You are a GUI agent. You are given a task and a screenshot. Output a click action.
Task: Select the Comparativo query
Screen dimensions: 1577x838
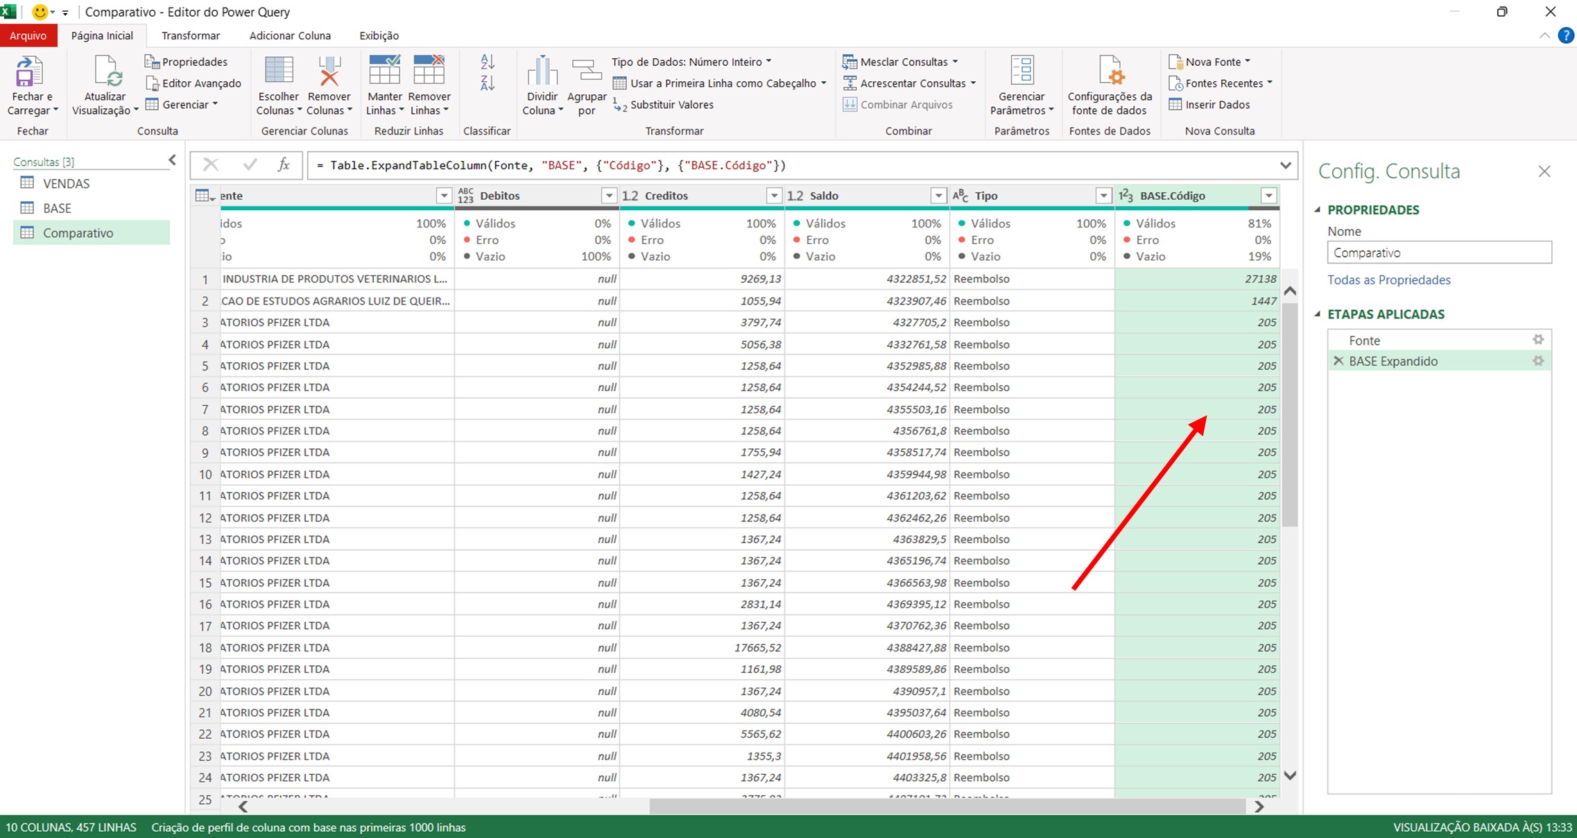[92, 232]
